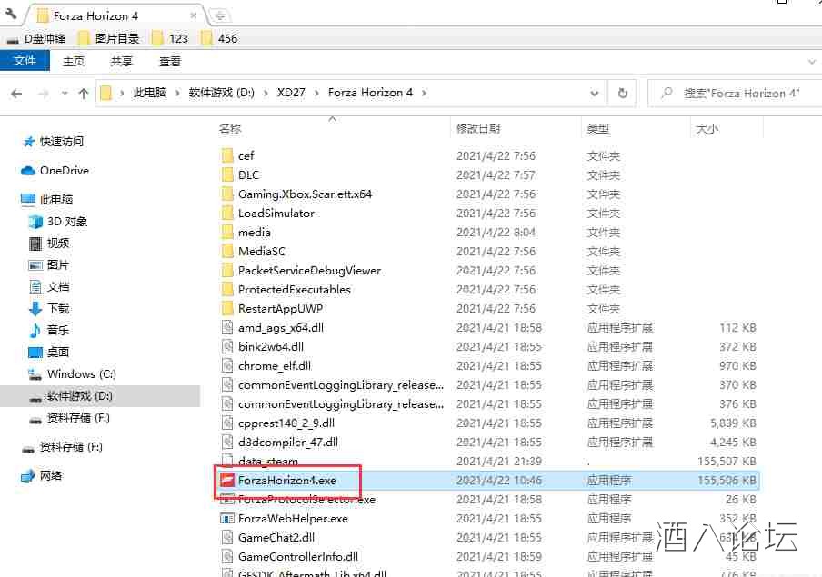Click the DLC folder icon
Viewport: 822px width, 577px height.
tap(227, 174)
